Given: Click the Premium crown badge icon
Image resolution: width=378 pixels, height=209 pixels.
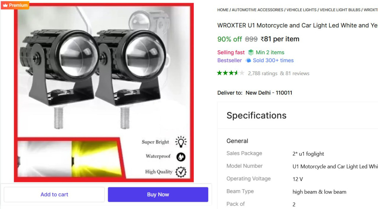Looking at the screenshot, I should point(5,5).
